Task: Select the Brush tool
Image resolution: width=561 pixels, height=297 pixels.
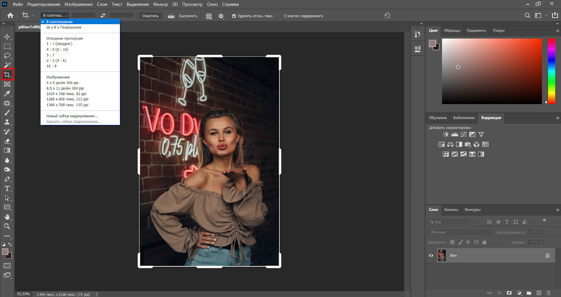Action: pos(7,113)
